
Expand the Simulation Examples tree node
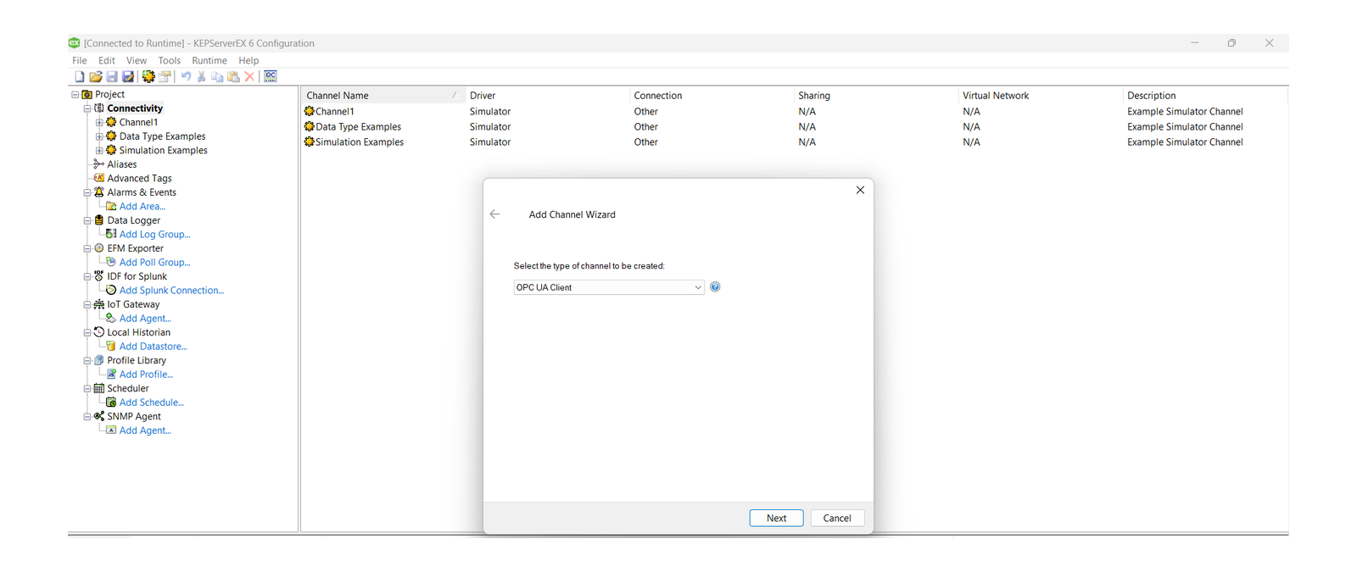(x=99, y=151)
